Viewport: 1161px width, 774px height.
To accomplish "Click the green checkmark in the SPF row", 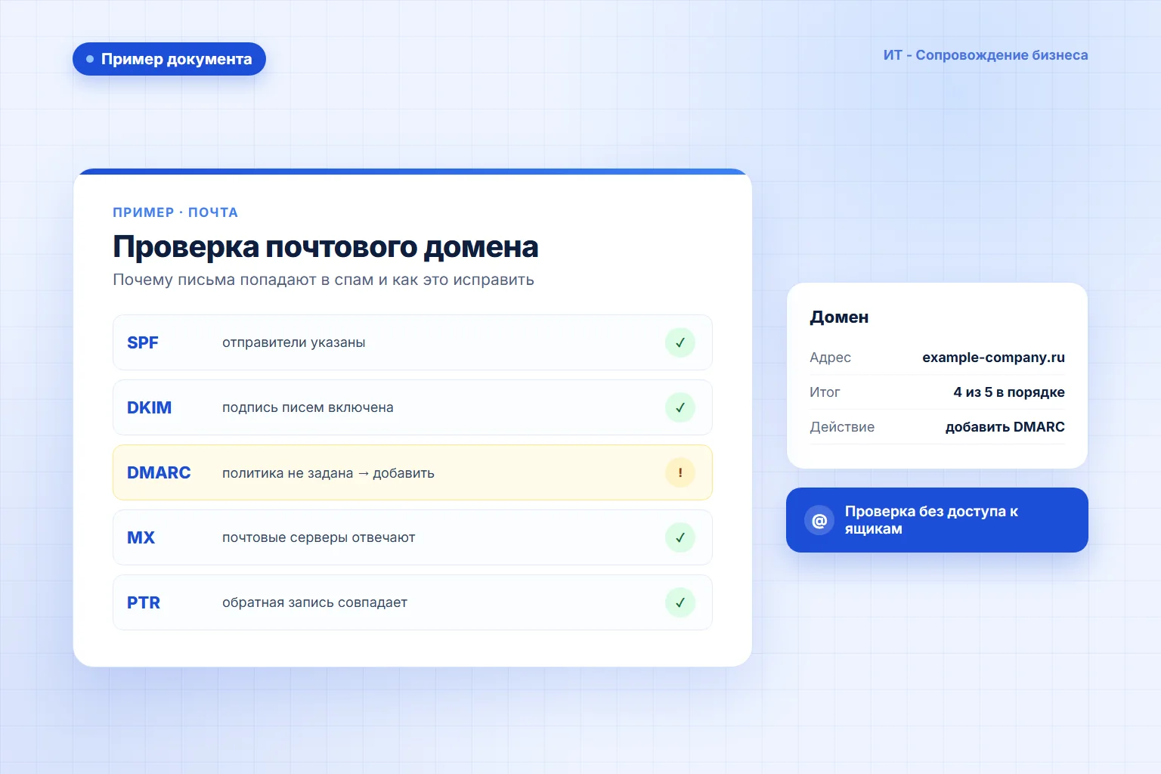I will pyautogui.click(x=680, y=342).
